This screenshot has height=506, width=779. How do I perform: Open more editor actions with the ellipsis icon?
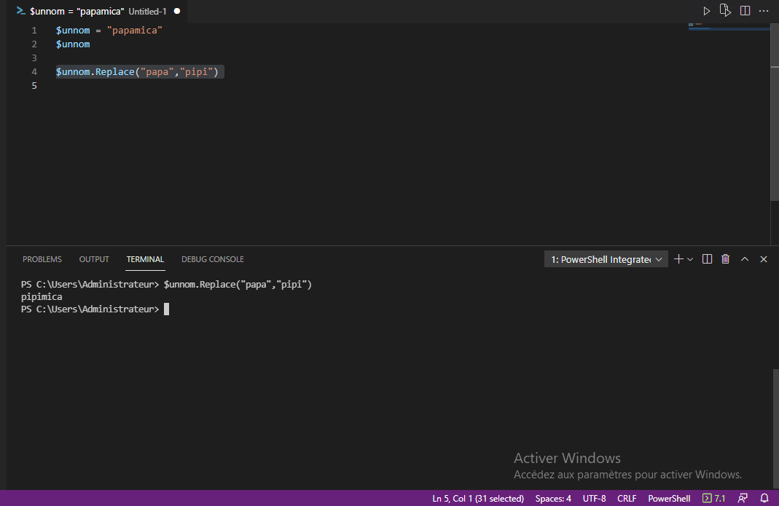pyautogui.click(x=763, y=10)
